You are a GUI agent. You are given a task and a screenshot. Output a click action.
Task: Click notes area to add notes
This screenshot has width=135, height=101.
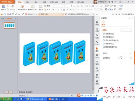tap(26, 92)
